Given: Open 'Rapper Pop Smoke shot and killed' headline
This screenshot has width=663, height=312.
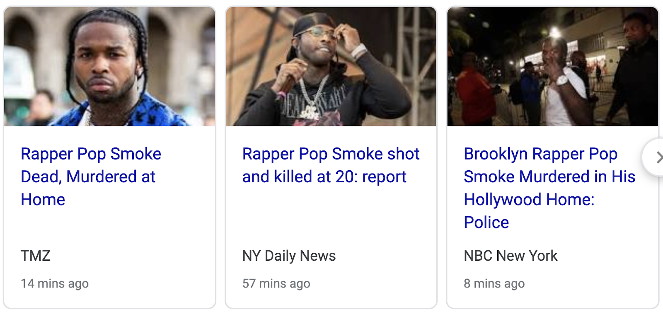Looking at the screenshot, I should coord(331,165).
